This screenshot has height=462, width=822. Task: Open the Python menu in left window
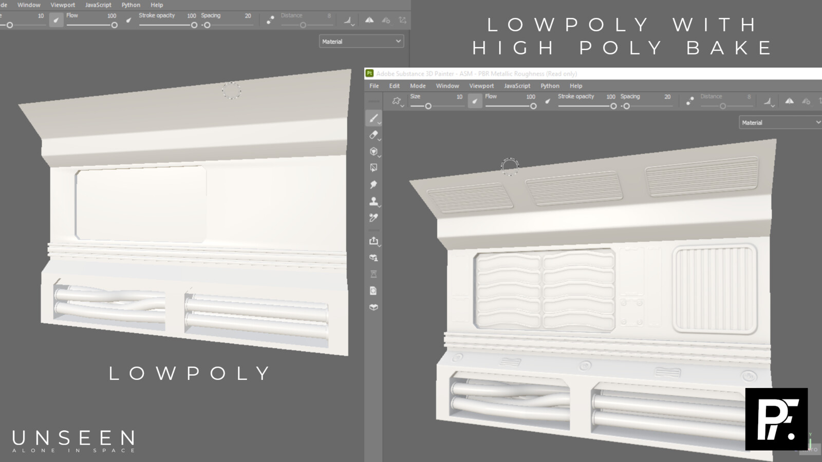[131, 5]
